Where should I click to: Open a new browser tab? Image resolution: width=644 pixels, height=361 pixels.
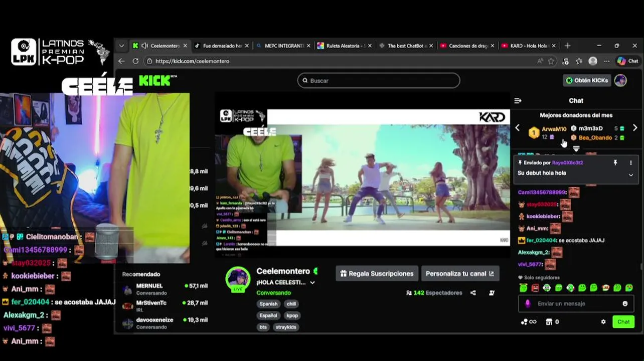point(568,46)
